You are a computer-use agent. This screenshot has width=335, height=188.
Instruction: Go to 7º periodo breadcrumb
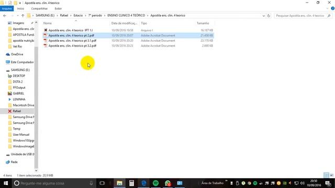click(95, 15)
